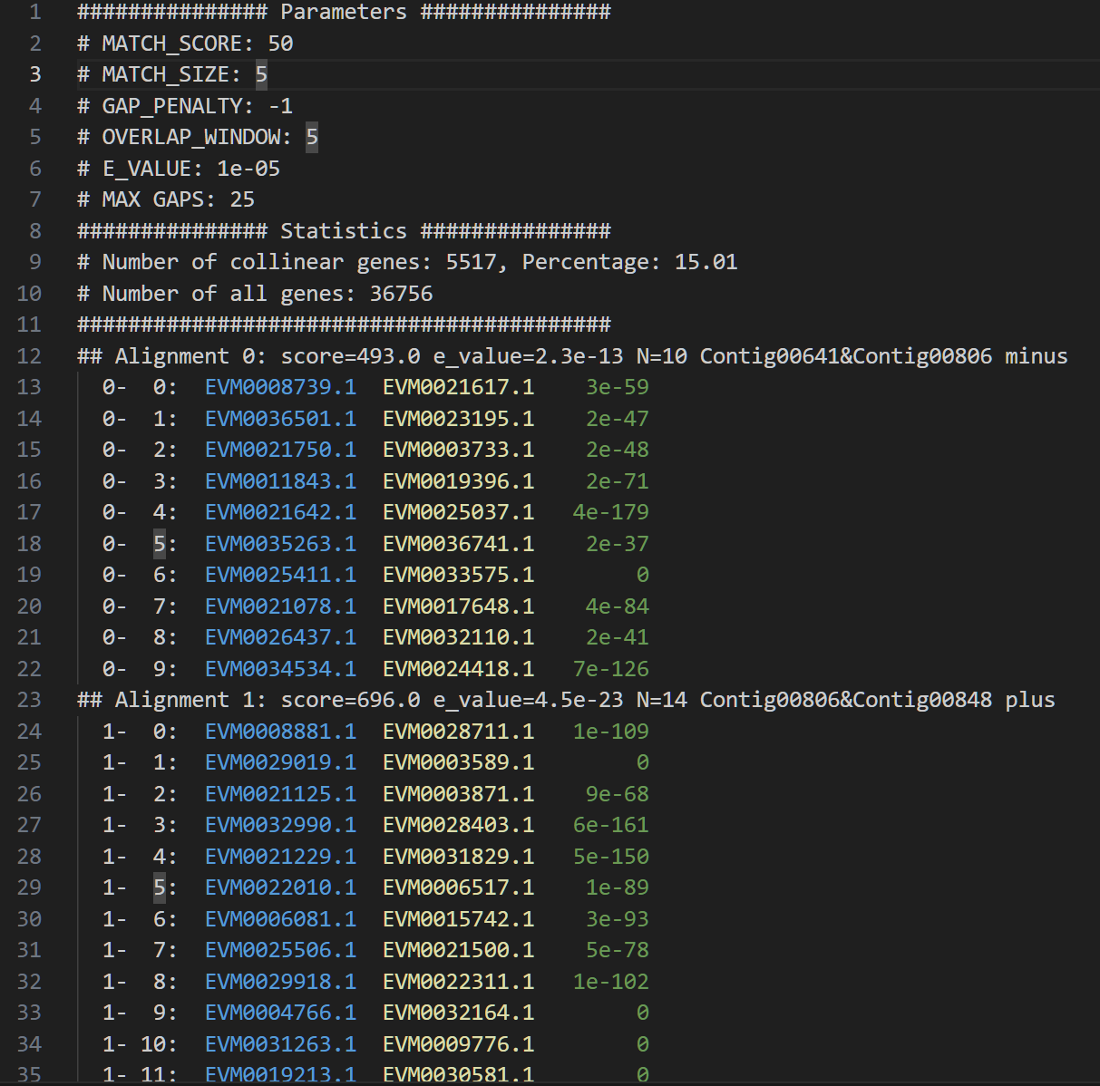1100x1086 pixels.
Task: Click gene EVM0021642.1
Action: [x=280, y=512]
